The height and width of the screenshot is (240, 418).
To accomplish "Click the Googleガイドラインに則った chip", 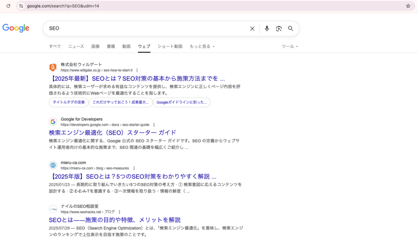I will coord(182,102).
